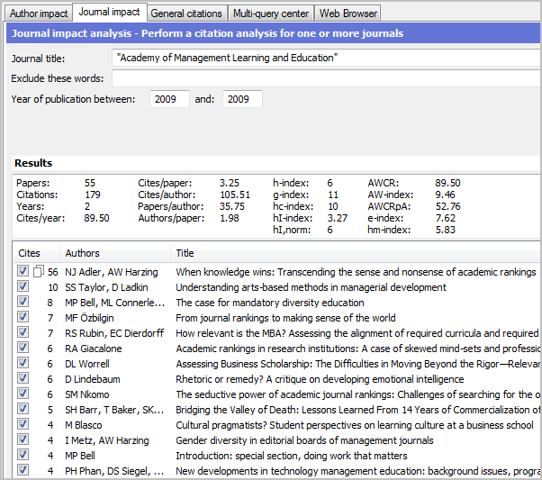The width and height of the screenshot is (542, 480).
Task: Select title 'How relevant is the MBA?'
Action: click(357, 333)
